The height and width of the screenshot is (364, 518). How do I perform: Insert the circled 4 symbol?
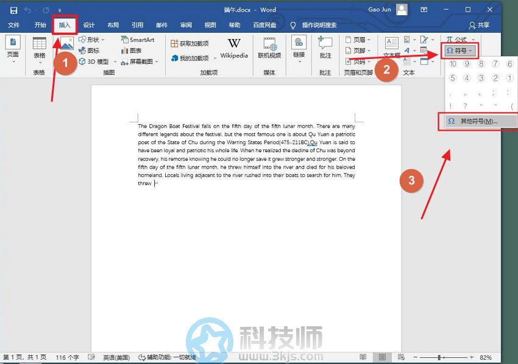coord(467,78)
